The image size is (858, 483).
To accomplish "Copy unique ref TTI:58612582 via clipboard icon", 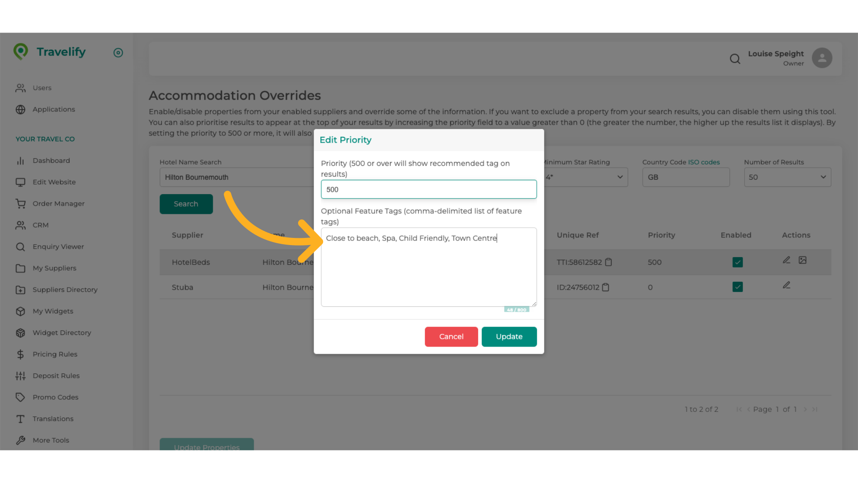I will pyautogui.click(x=608, y=262).
